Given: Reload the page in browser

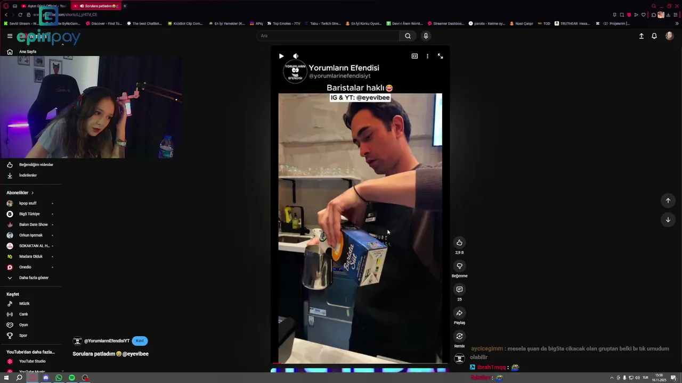Looking at the screenshot, I should click(x=20, y=15).
